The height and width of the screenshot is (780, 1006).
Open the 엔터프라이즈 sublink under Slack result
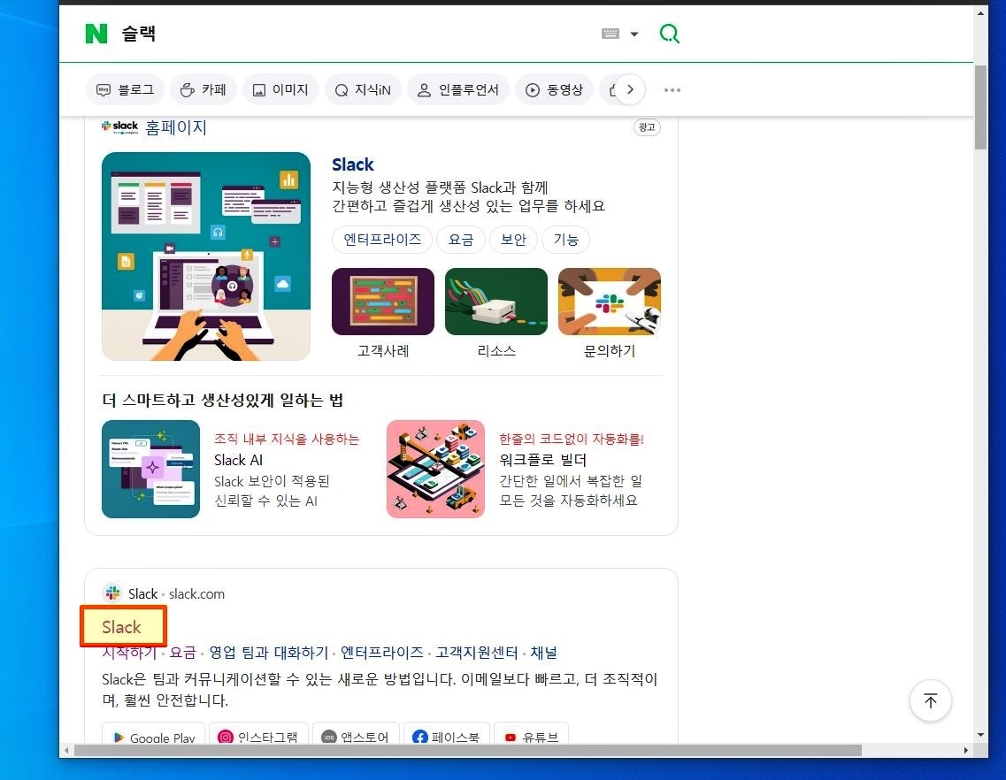tap(381, 653)
